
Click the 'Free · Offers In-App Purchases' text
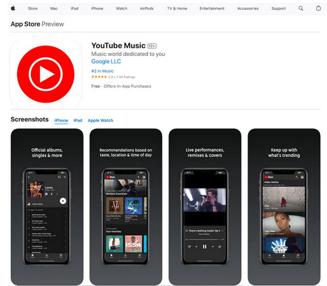tap(121, 86)
